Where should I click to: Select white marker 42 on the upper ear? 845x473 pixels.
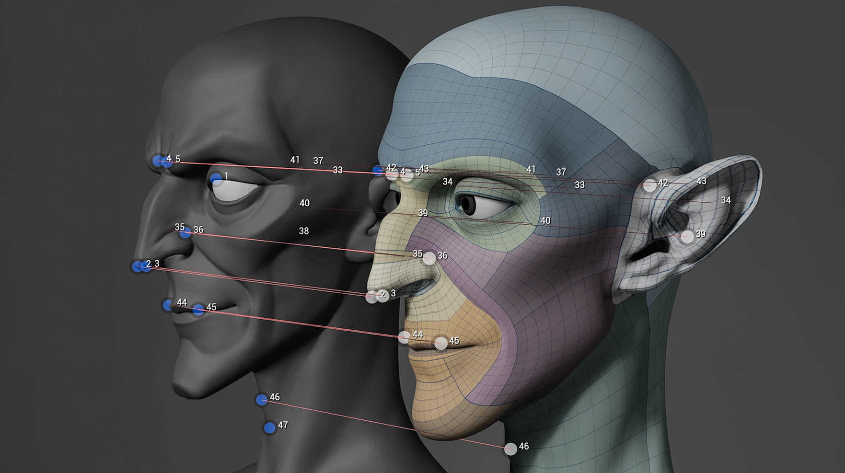(650, 185)
